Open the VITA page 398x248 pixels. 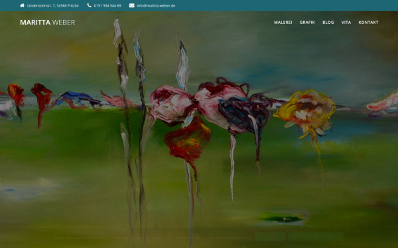tap(346, 22)
